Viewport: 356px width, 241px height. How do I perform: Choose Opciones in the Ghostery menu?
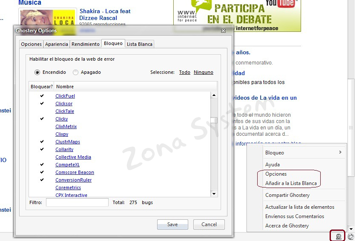[x=276, y=174]
